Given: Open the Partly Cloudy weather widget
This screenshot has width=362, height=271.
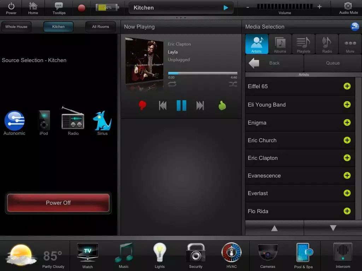Looking at the screenshot, I should point(35,256).
